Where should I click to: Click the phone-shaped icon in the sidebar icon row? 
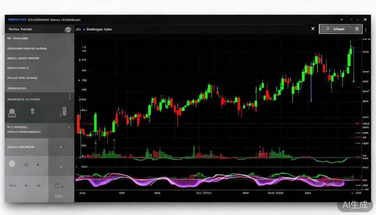point(64,111)
